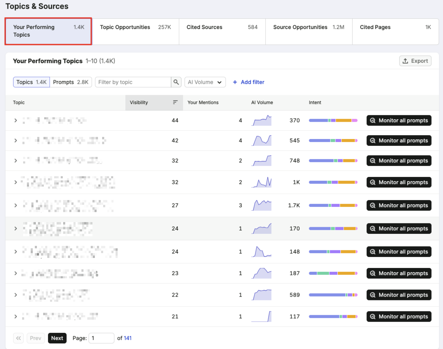
Task: Monitor all prompts for 1.7K volume row
Action: 399,205
